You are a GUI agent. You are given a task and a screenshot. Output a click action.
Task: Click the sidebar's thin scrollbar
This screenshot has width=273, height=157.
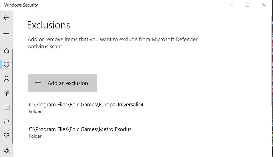click(x=13, y=97)
